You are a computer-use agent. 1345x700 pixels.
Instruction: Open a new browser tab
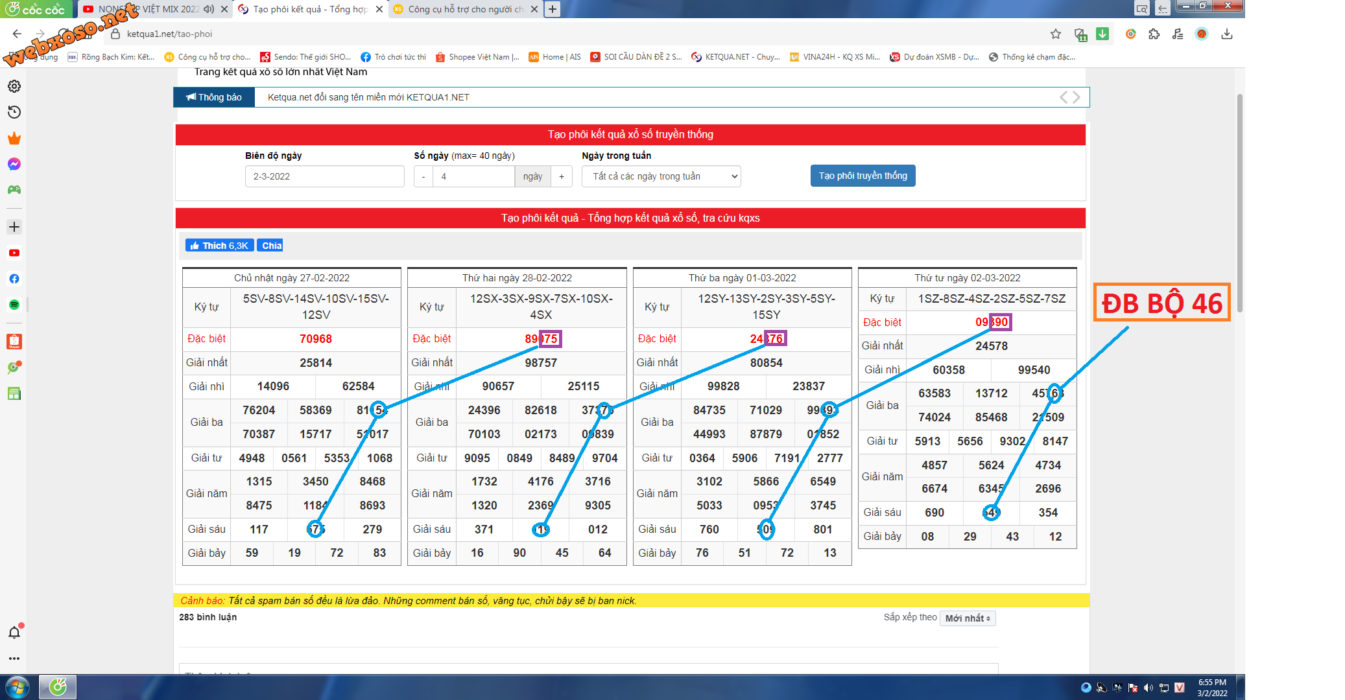click(x=552, y=9)
